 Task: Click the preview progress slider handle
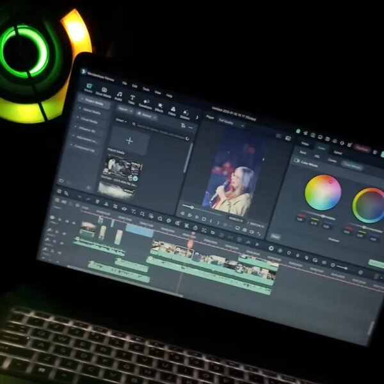(192, 207)
